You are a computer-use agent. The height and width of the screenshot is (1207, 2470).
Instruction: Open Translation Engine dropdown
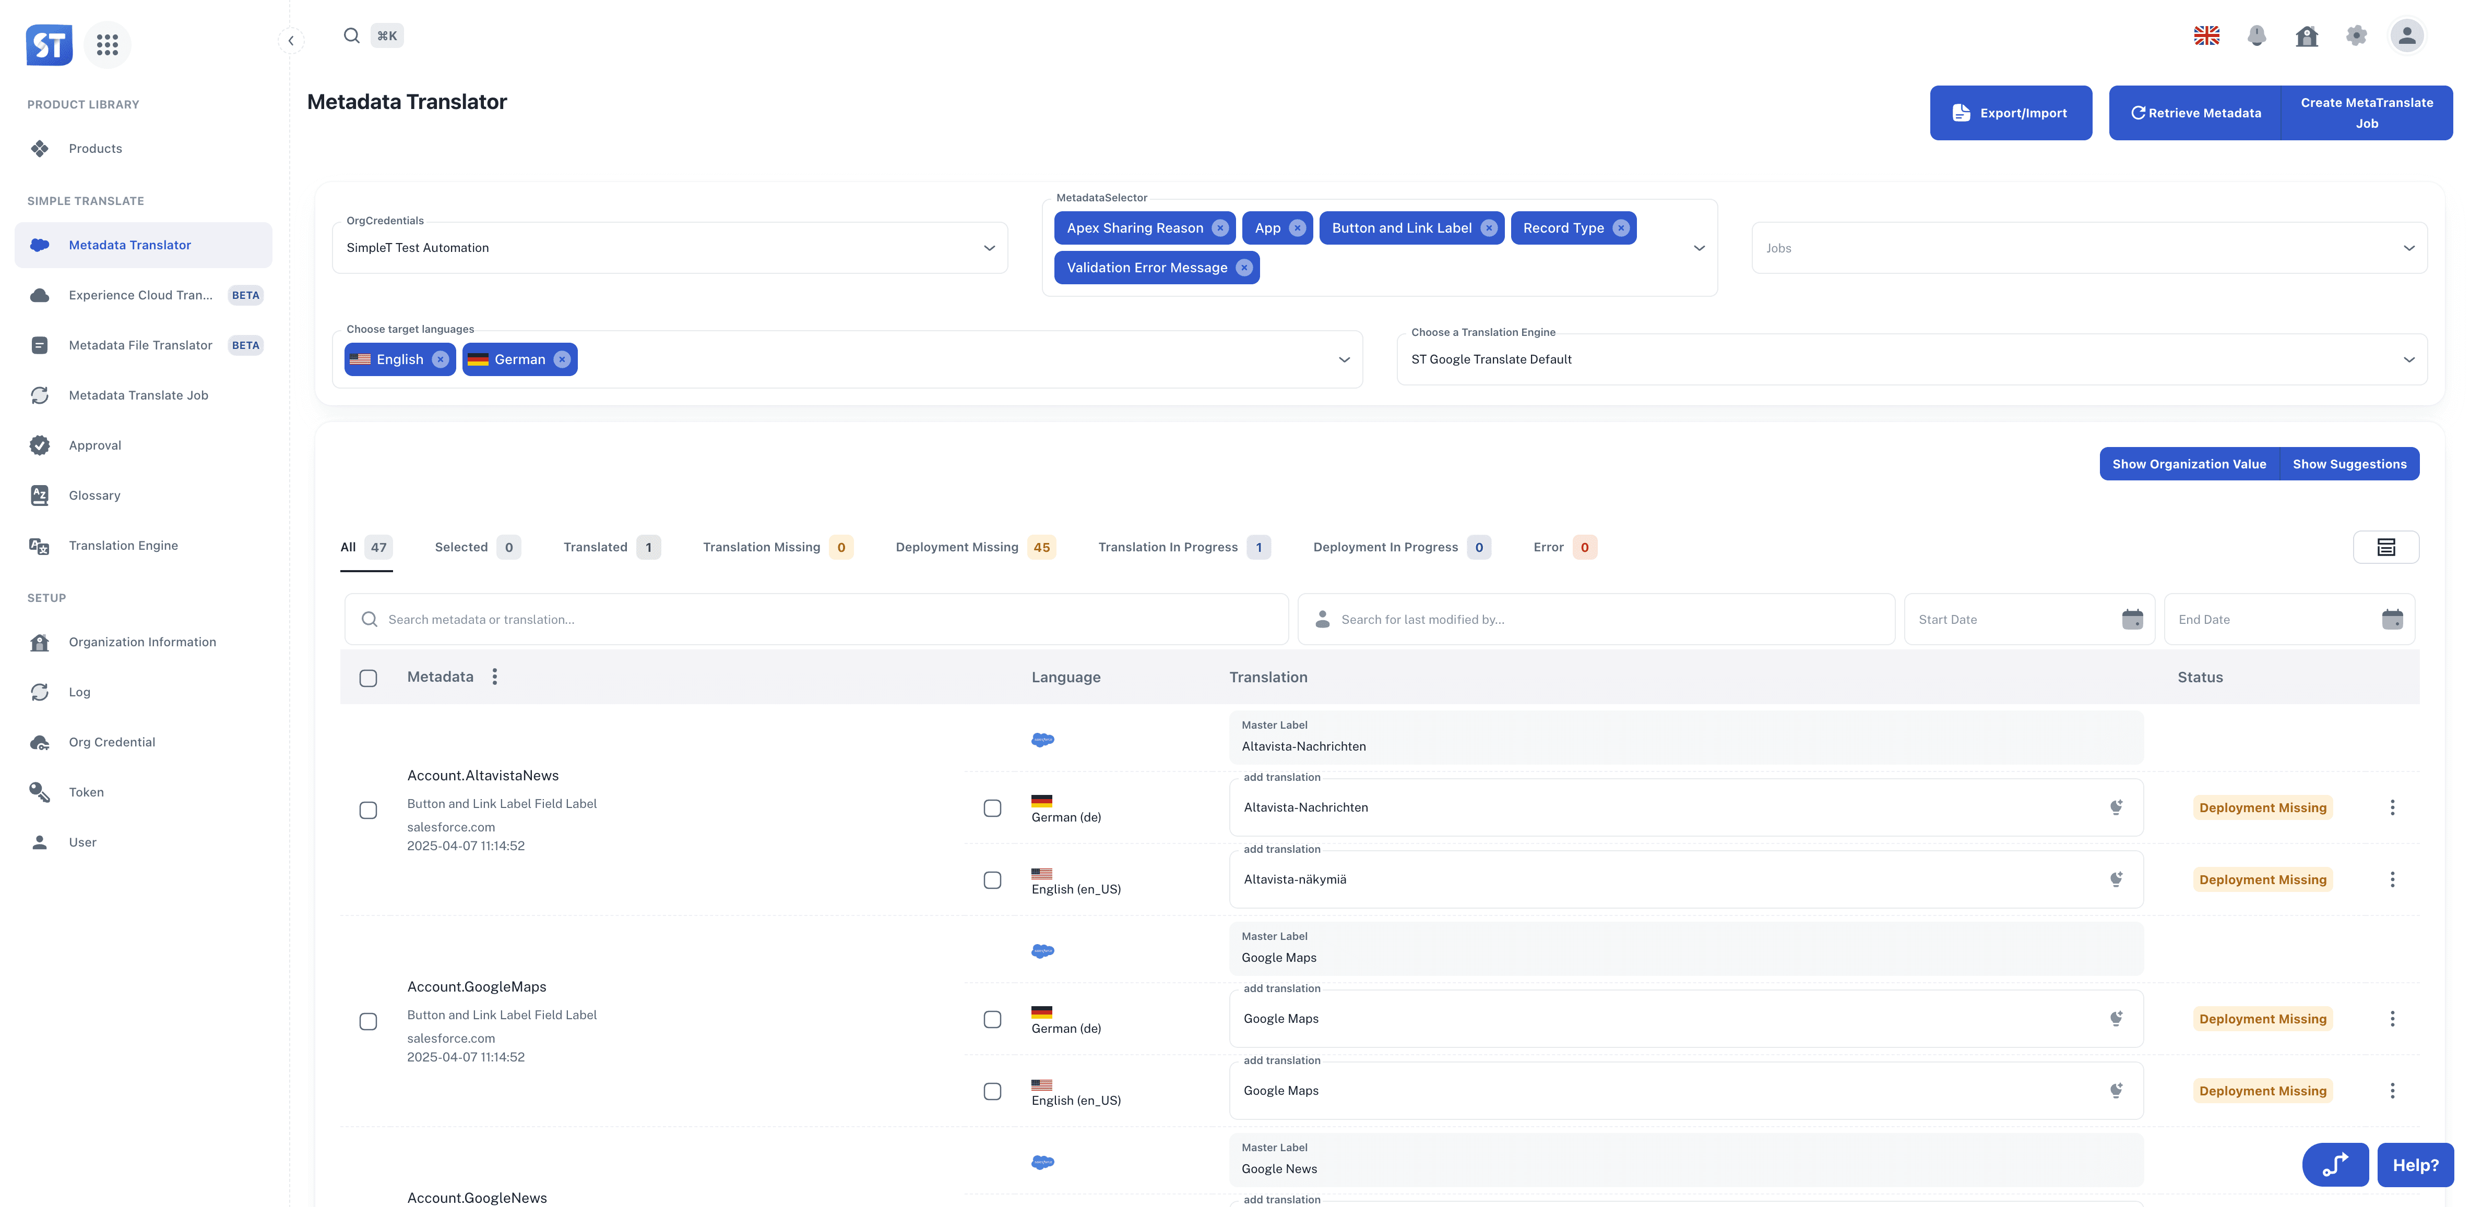(x=1911, y=359)
